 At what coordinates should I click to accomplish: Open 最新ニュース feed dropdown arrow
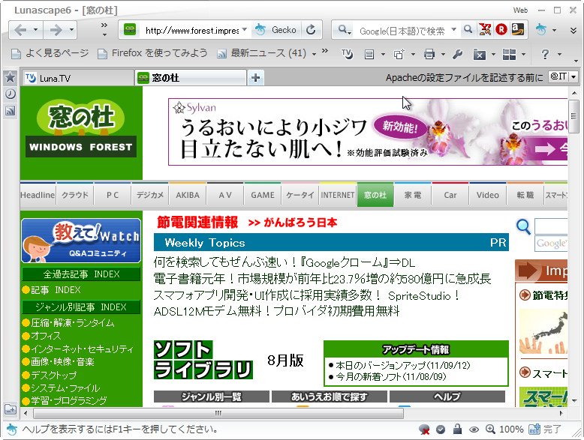(314, 55)
